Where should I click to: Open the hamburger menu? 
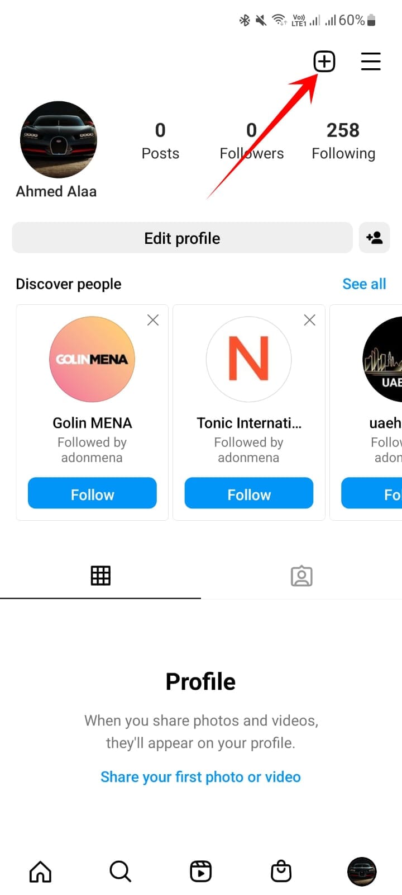[x=371, y=62]
